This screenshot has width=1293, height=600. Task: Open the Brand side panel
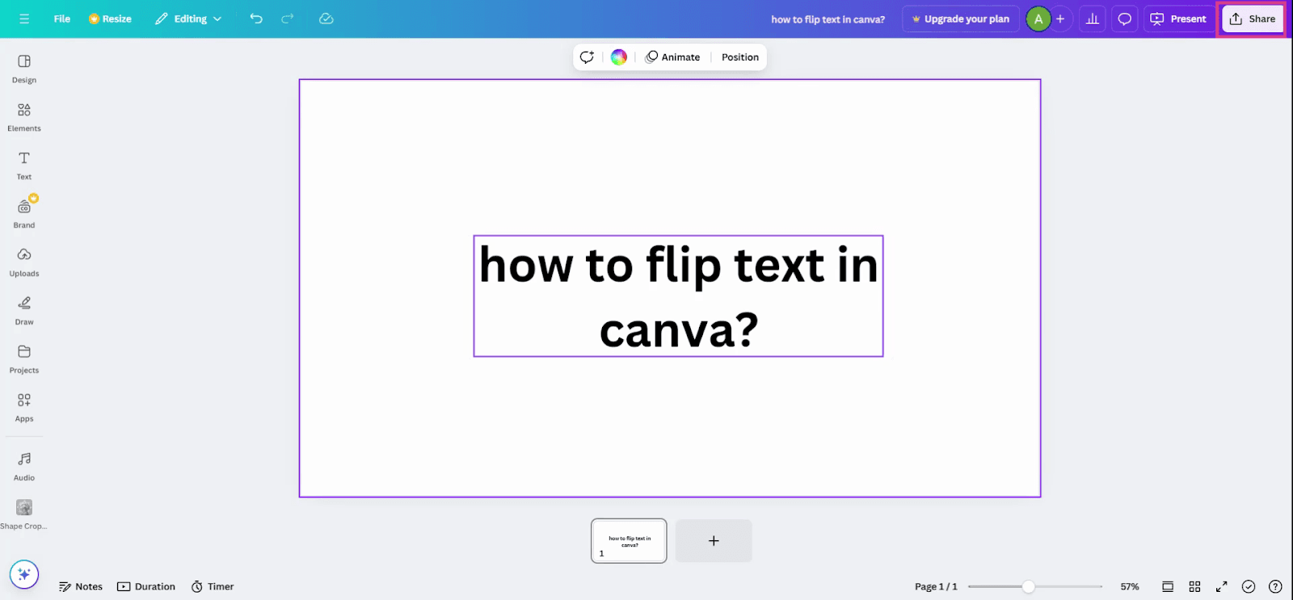[24, 214]
